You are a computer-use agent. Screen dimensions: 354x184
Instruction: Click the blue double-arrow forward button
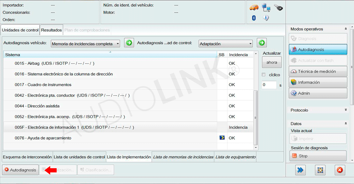point(301,170)
